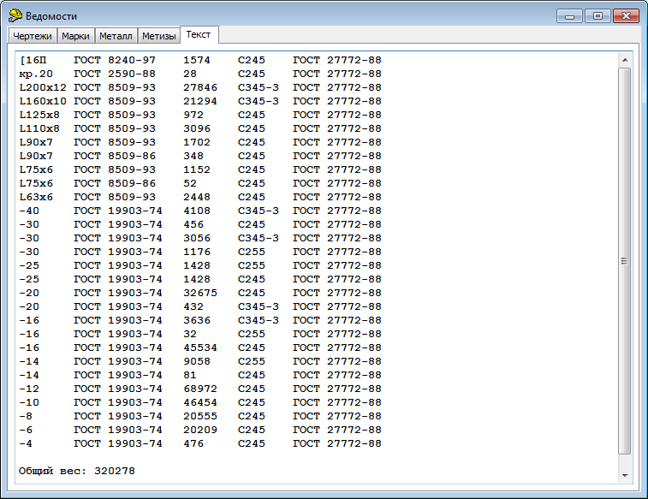648x499 pixels.
Task: Switch to the Чертежи tab
Action: (33, 36)
